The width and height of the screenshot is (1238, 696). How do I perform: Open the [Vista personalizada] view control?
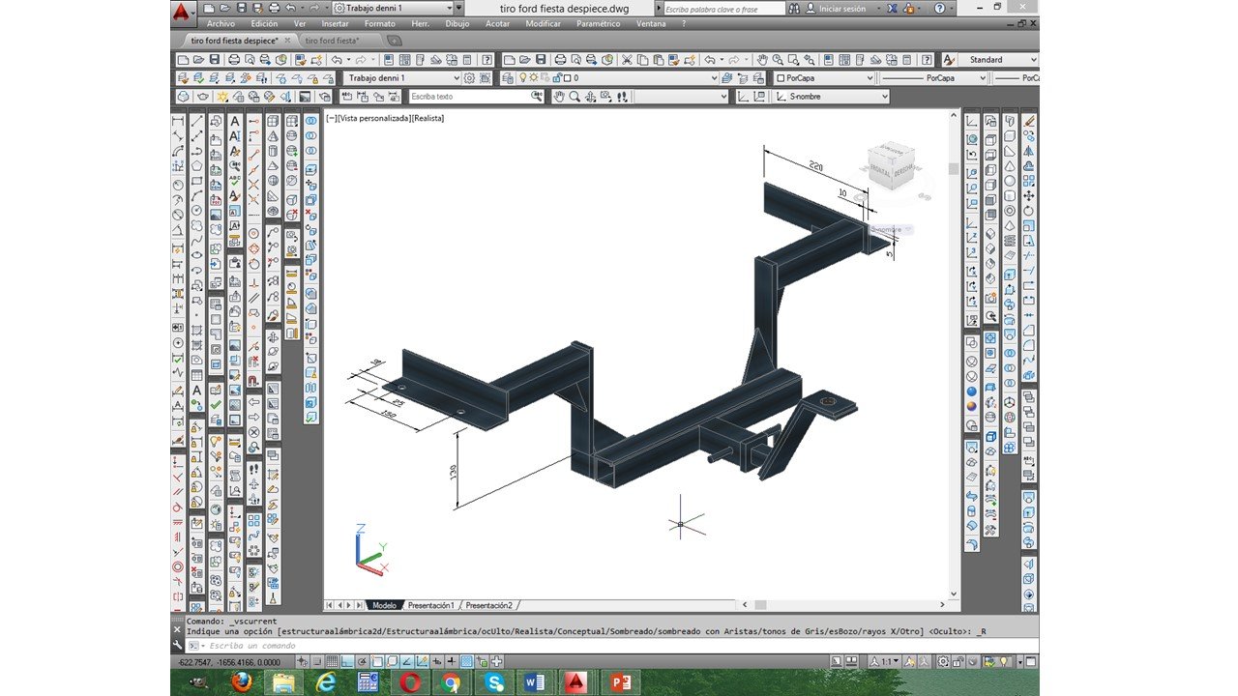(372, 118)
